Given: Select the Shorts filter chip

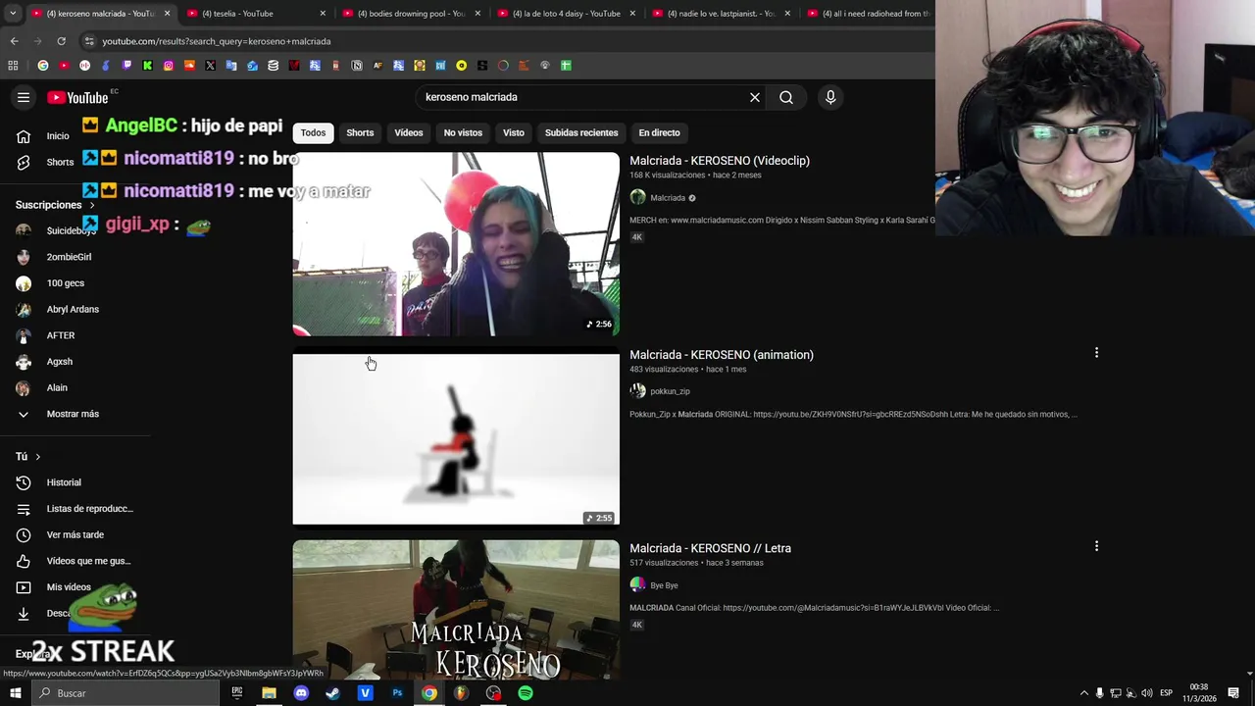Looking at the screenshot, I should (360, 132).
